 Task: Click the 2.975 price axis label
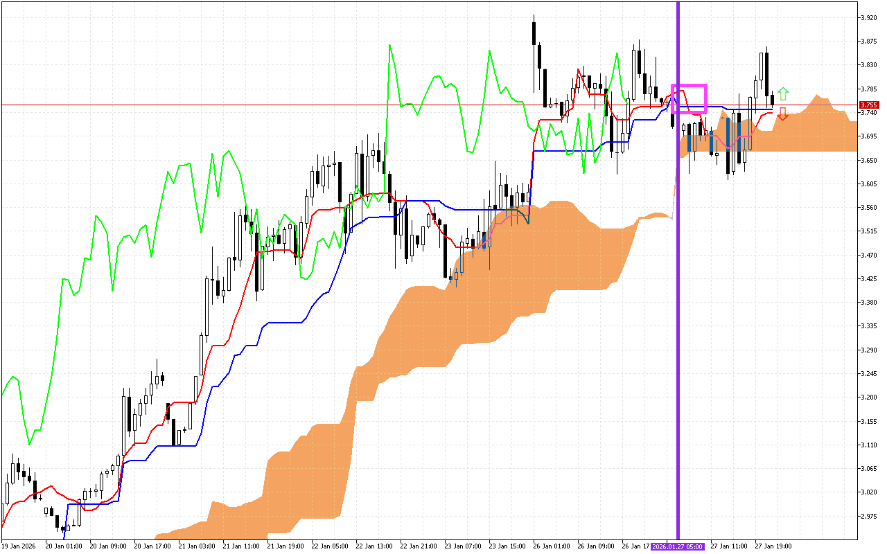tap(869, 516)
